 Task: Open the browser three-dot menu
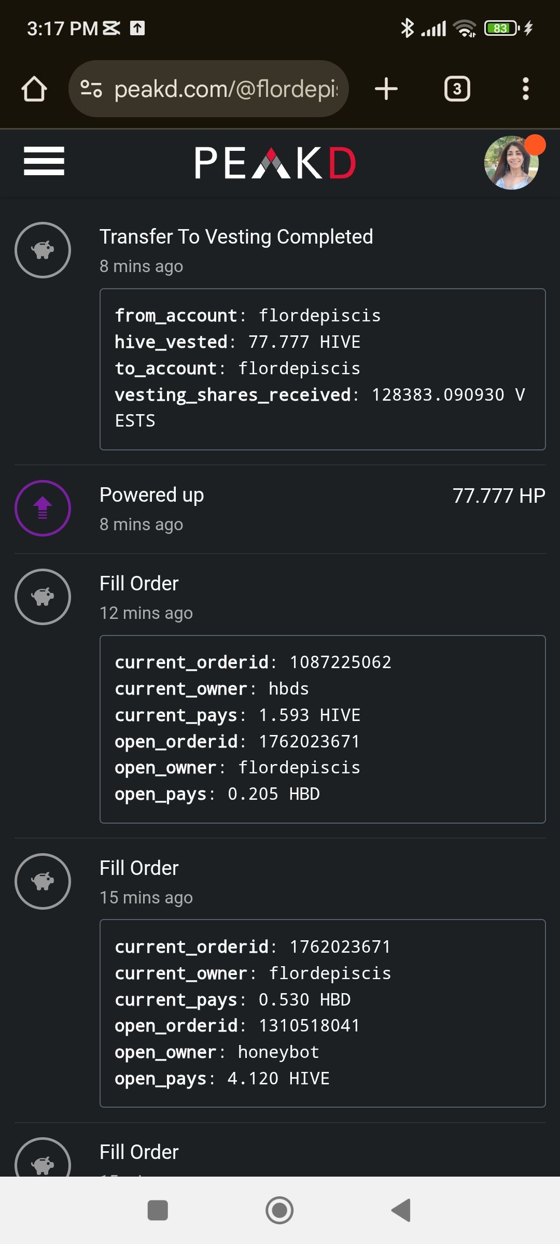pyautogui.click(x=525, y=89)
